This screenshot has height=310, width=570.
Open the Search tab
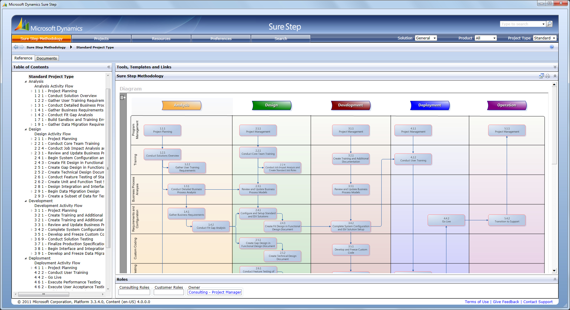[281, 39]
